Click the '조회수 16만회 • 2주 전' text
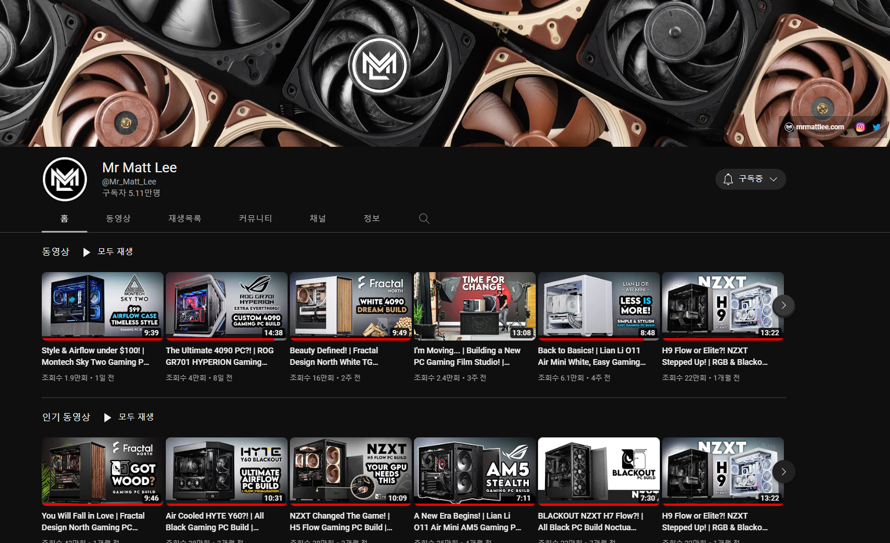 point(325,378)
